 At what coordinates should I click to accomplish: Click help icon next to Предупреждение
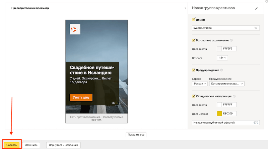[222, 70]
